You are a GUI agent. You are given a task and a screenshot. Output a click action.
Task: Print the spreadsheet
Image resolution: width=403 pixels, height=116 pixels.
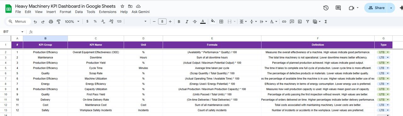click(x=51, y=22)
